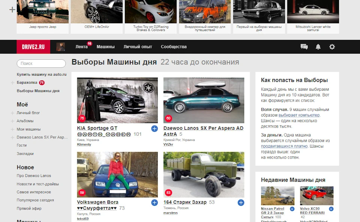Image resolution: width=360 pixels, height=222 pixels.
Task: Open the Прямой эфир link
Action: [x=29, y=208]
